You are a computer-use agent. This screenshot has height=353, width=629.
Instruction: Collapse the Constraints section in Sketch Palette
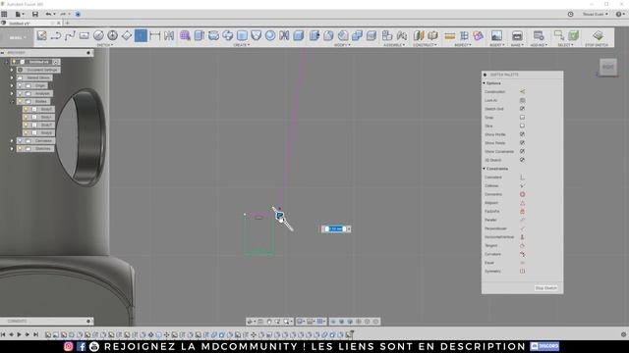(485, 169)
